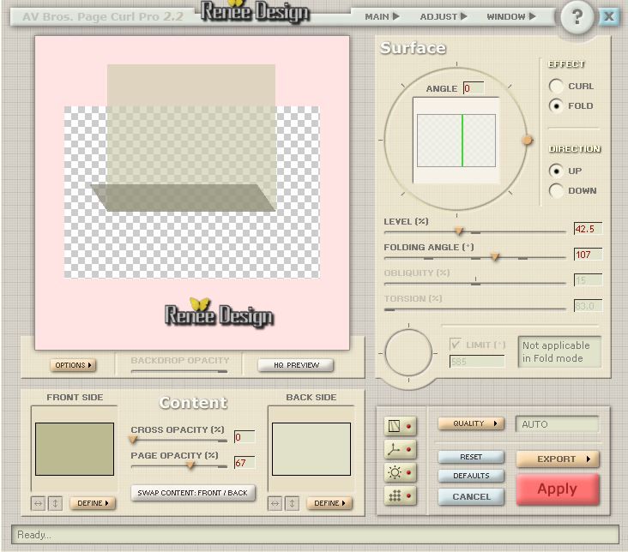The height and width of the screenshot is (552, 628).
Task: Click the ANGLE value input field
Action: tap(474, 88)
